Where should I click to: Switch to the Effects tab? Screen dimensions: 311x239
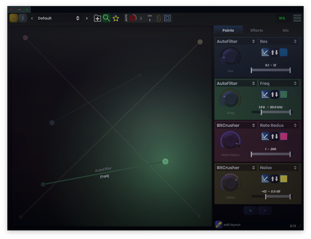256,30
